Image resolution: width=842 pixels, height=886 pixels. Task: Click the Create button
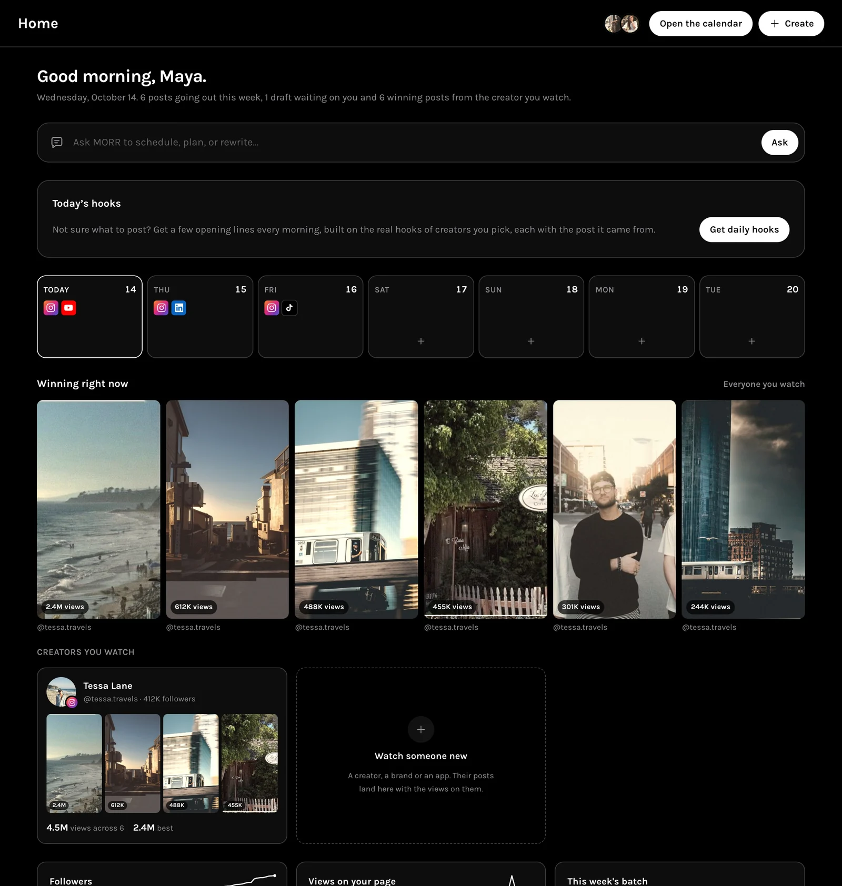pos(791,24)
